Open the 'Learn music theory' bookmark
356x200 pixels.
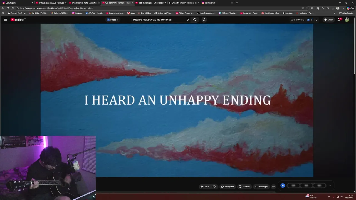click(115, 13)
